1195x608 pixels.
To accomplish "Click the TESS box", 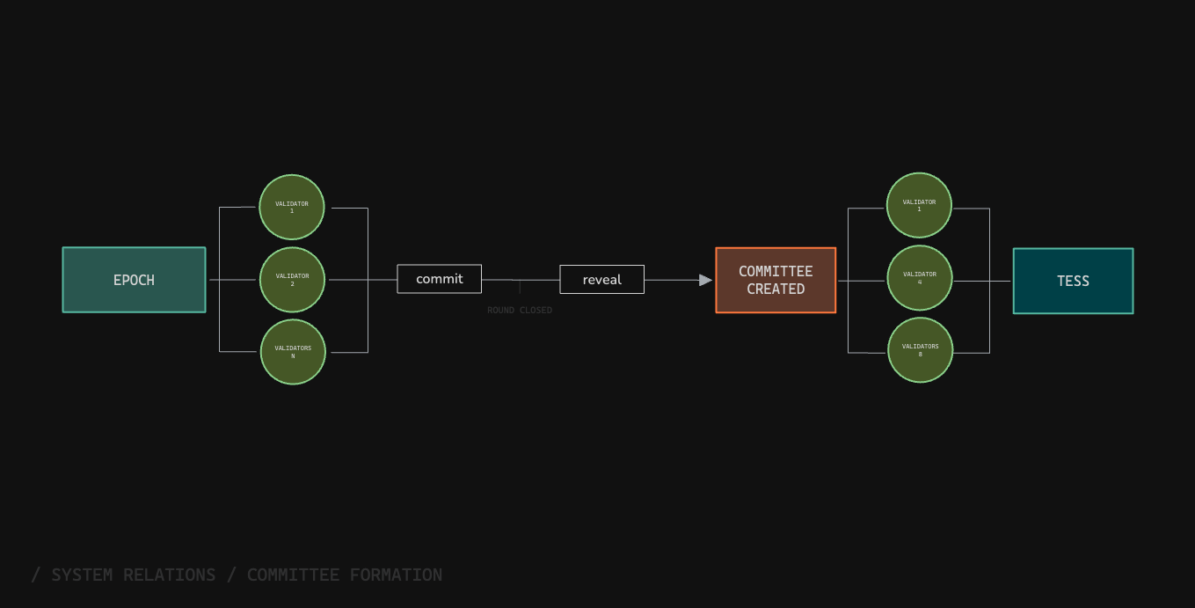I will point(1073,281).
